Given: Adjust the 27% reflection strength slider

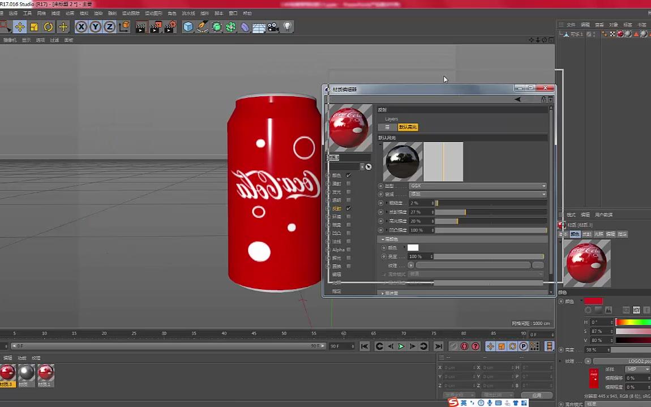Looking at the screenshot, I should tap(490, 212).
